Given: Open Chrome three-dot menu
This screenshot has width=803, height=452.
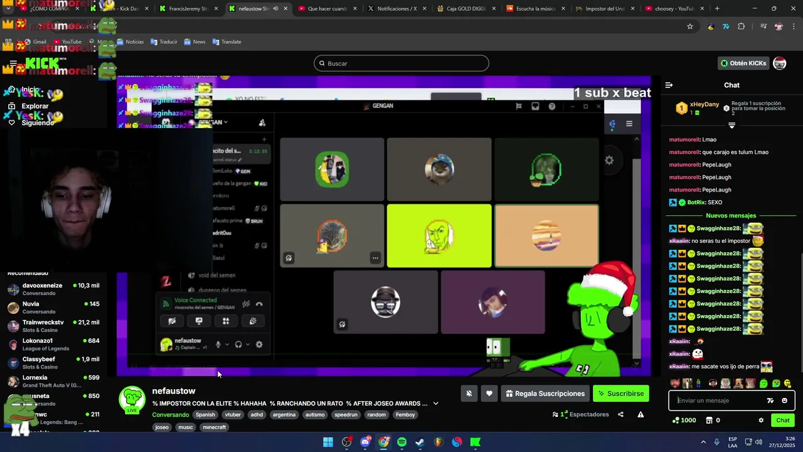Looking at the screenshot, I should [794, 26].
